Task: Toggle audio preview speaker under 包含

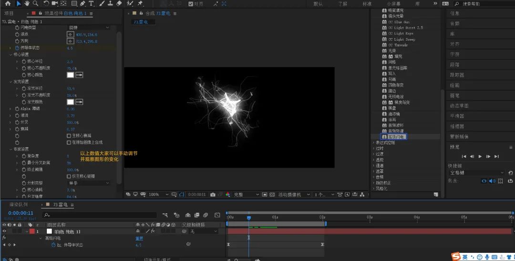Action: click(x=492, y=181)
